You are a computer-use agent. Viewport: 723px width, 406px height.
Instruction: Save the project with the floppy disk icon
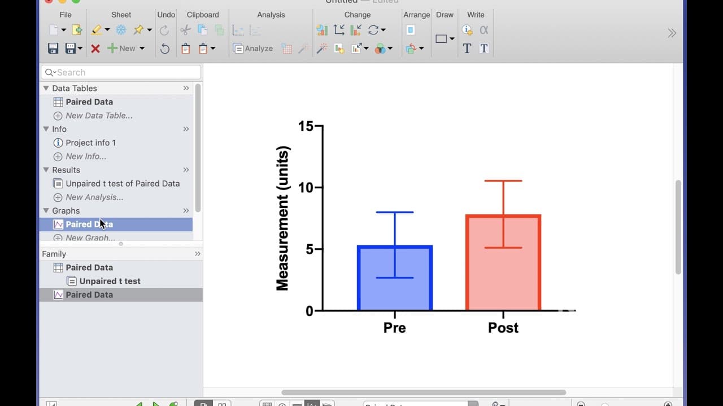[53, 48]
